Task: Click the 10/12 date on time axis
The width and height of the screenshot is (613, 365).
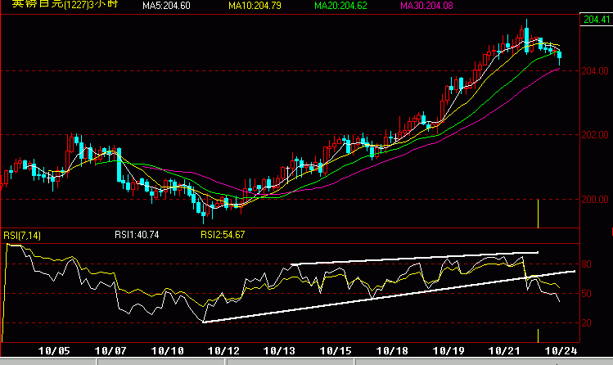Action: pyautogui.click(x=223, y=350)
